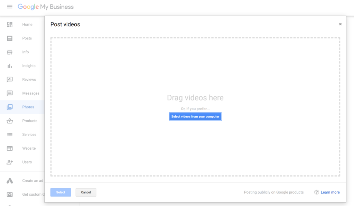The image size is (354, 206).
Task: Close the Post videos dialog
Action: pyautogui.click(x=340, y=24)
